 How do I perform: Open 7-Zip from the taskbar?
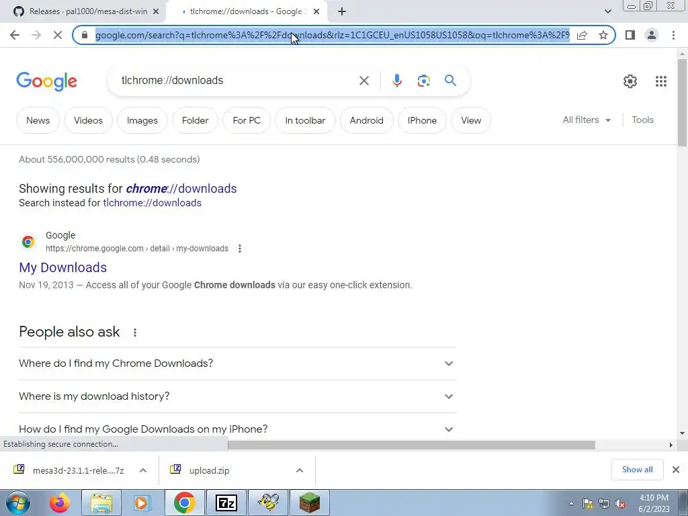[226, 503]
